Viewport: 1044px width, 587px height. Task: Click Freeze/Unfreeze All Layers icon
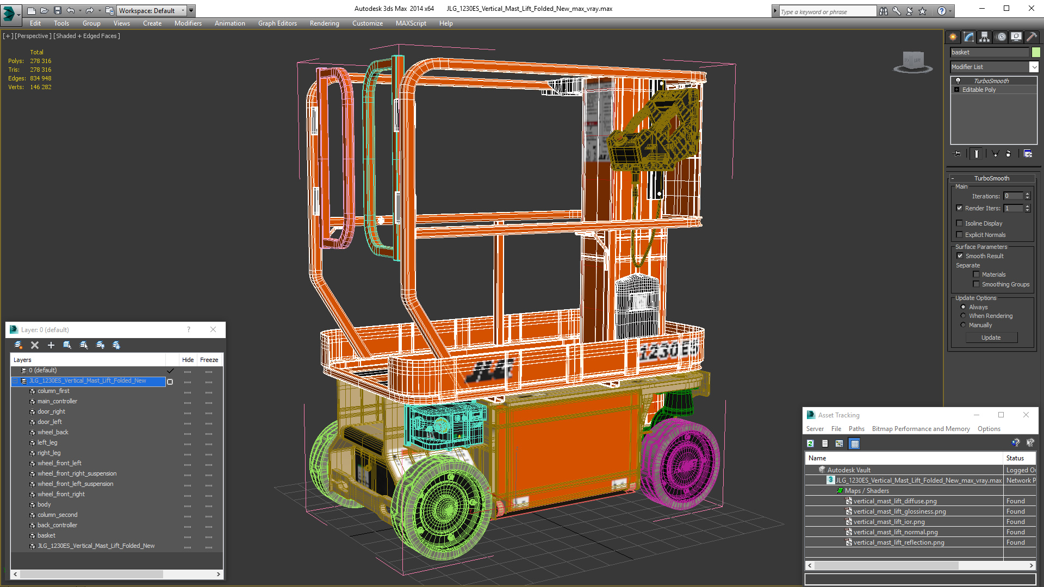point(116,345)
